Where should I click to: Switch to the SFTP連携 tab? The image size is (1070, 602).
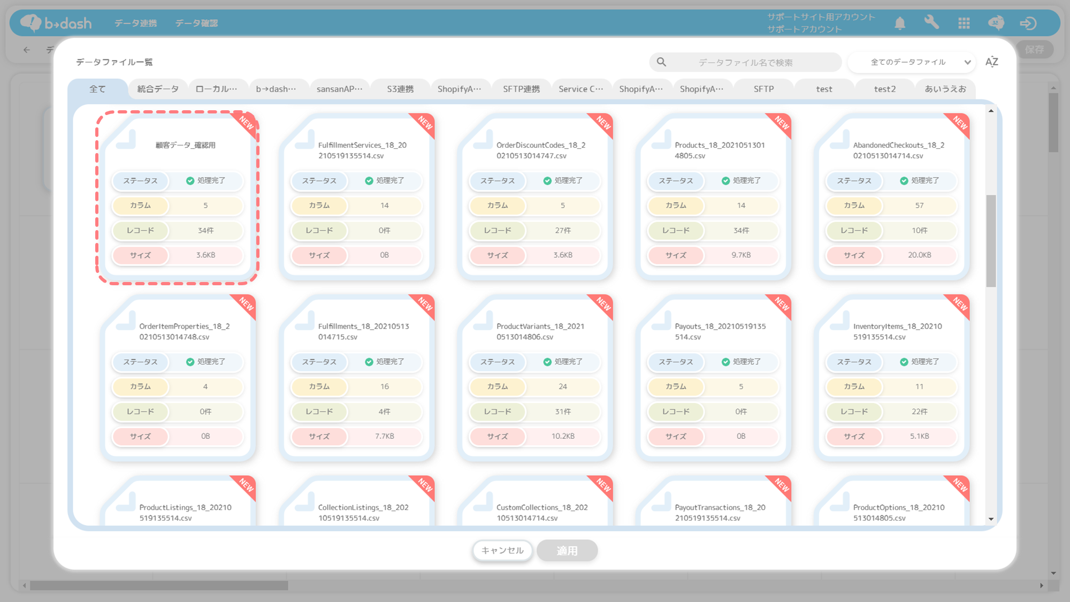point(521,89)
